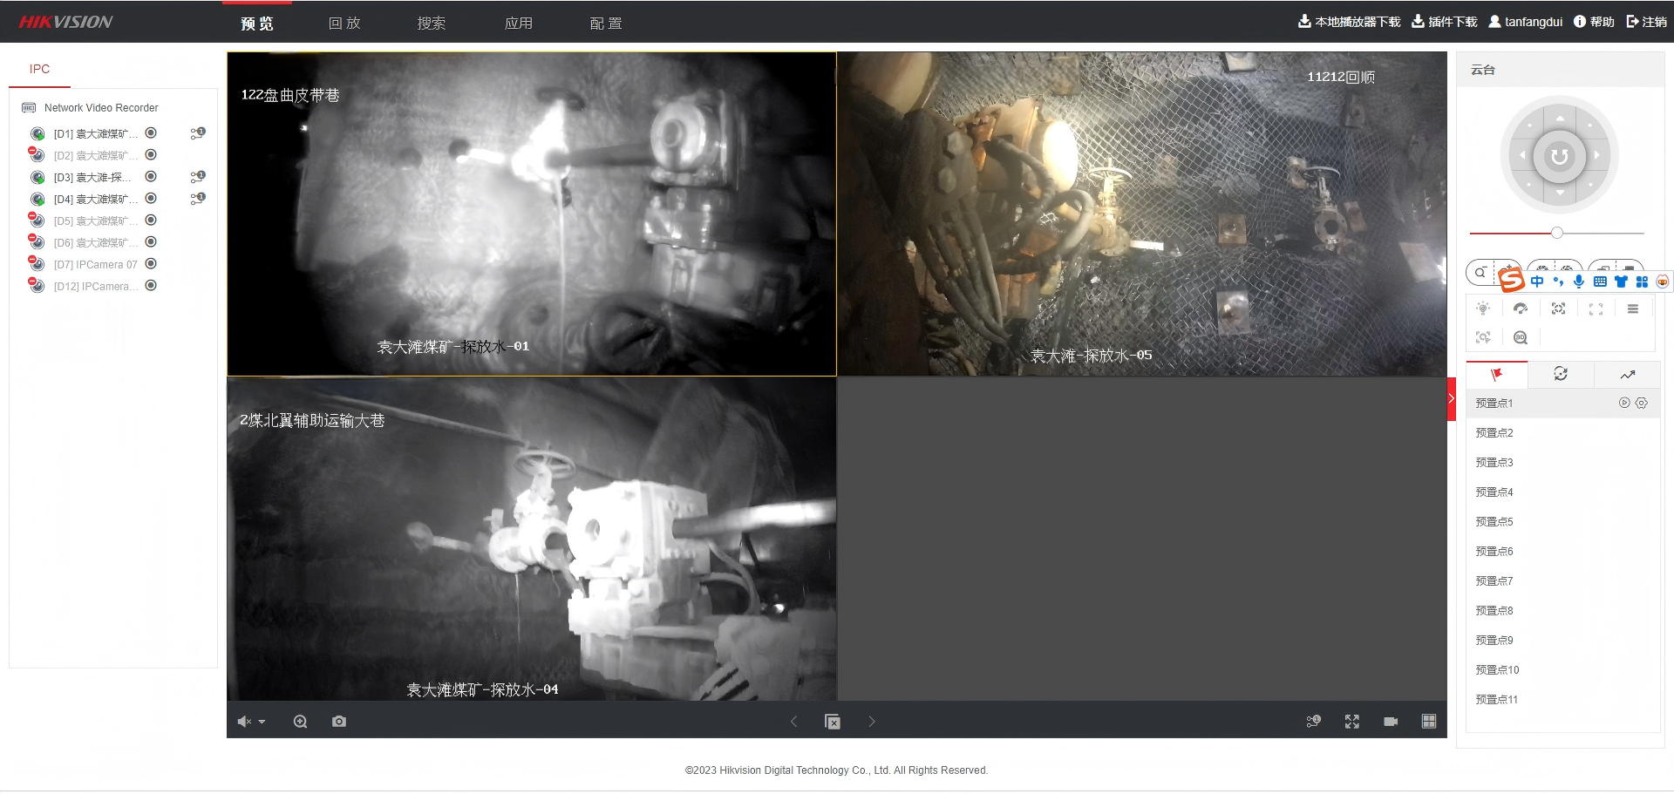This screenshot has width=1674, height=794.
Task: Enable digital zoom with magnifier icon
Action: point(300,722)
